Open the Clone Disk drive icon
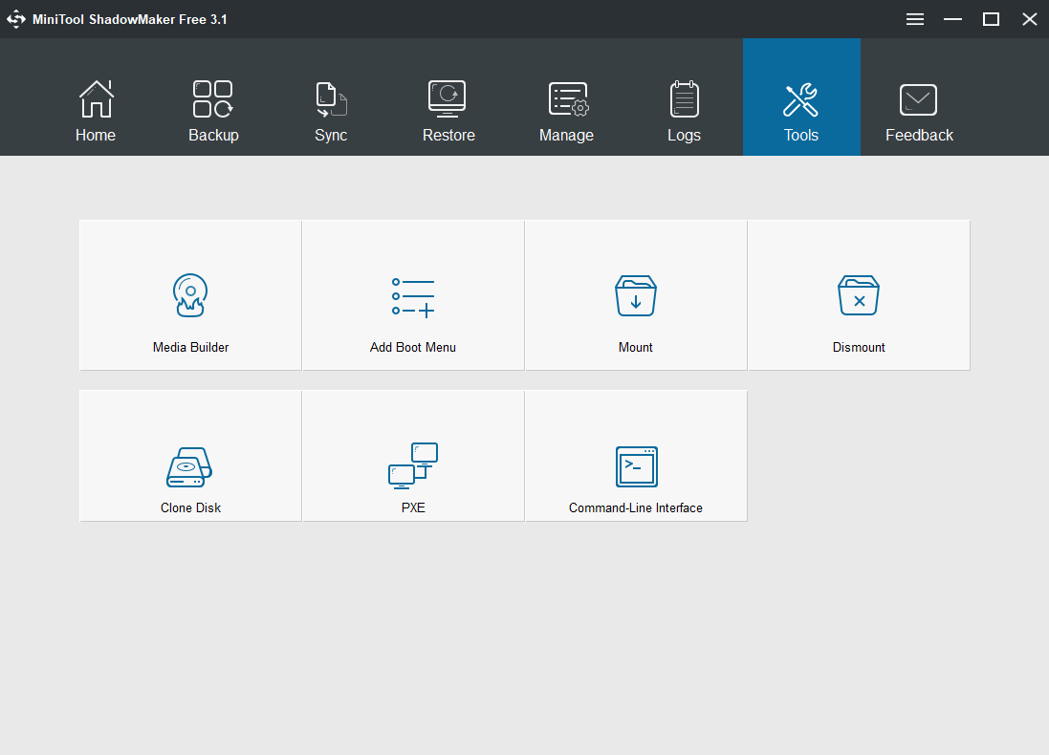The image size is (1049, 755). pos(189,467)
